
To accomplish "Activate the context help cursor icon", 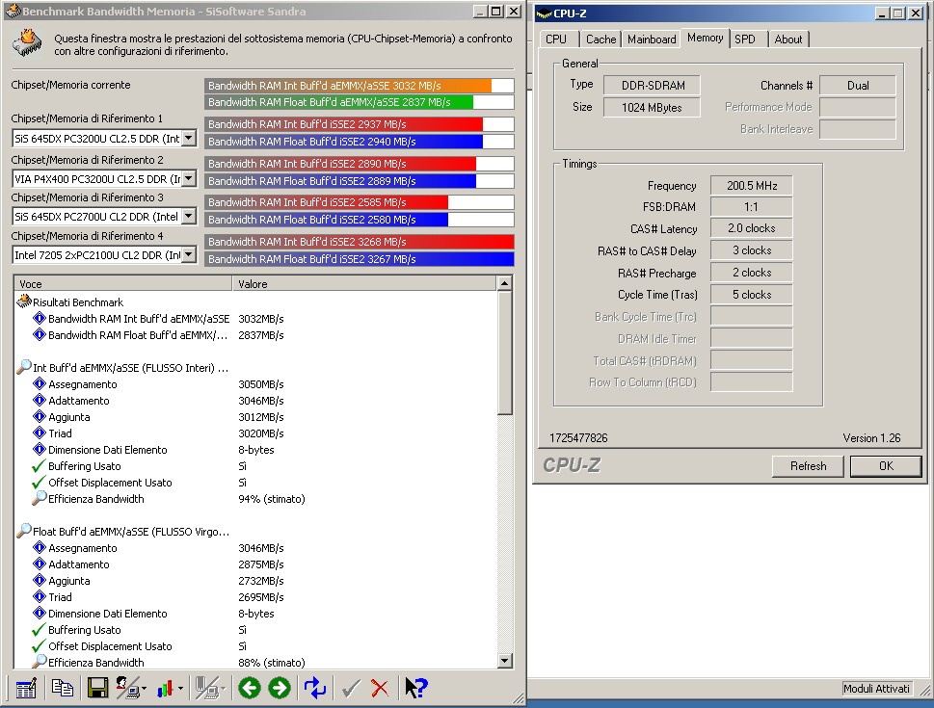I will [415, 689].
